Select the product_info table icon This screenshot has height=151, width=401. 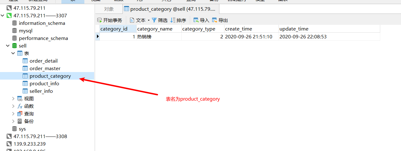[25, 83]
